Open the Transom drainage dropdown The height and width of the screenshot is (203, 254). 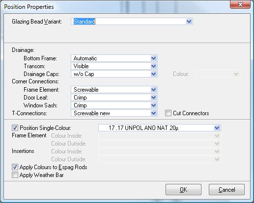click(x=154, y=66)
